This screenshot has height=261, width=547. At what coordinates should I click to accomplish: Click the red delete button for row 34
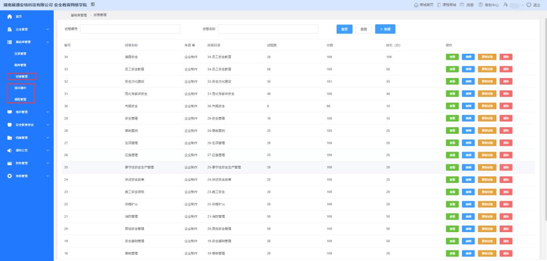(505, 57)
